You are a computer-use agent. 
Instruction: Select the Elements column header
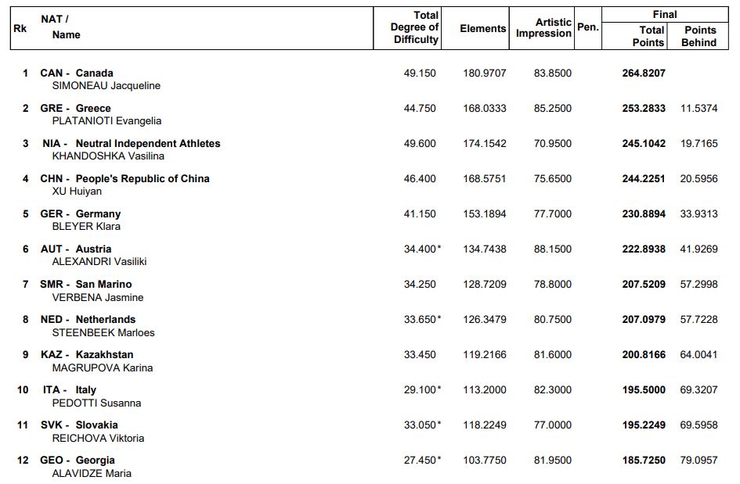[x=482, y=28]
